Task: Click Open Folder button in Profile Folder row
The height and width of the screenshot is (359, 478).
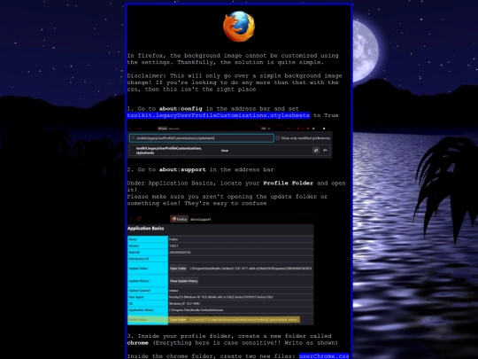Action: pos(178,320)
